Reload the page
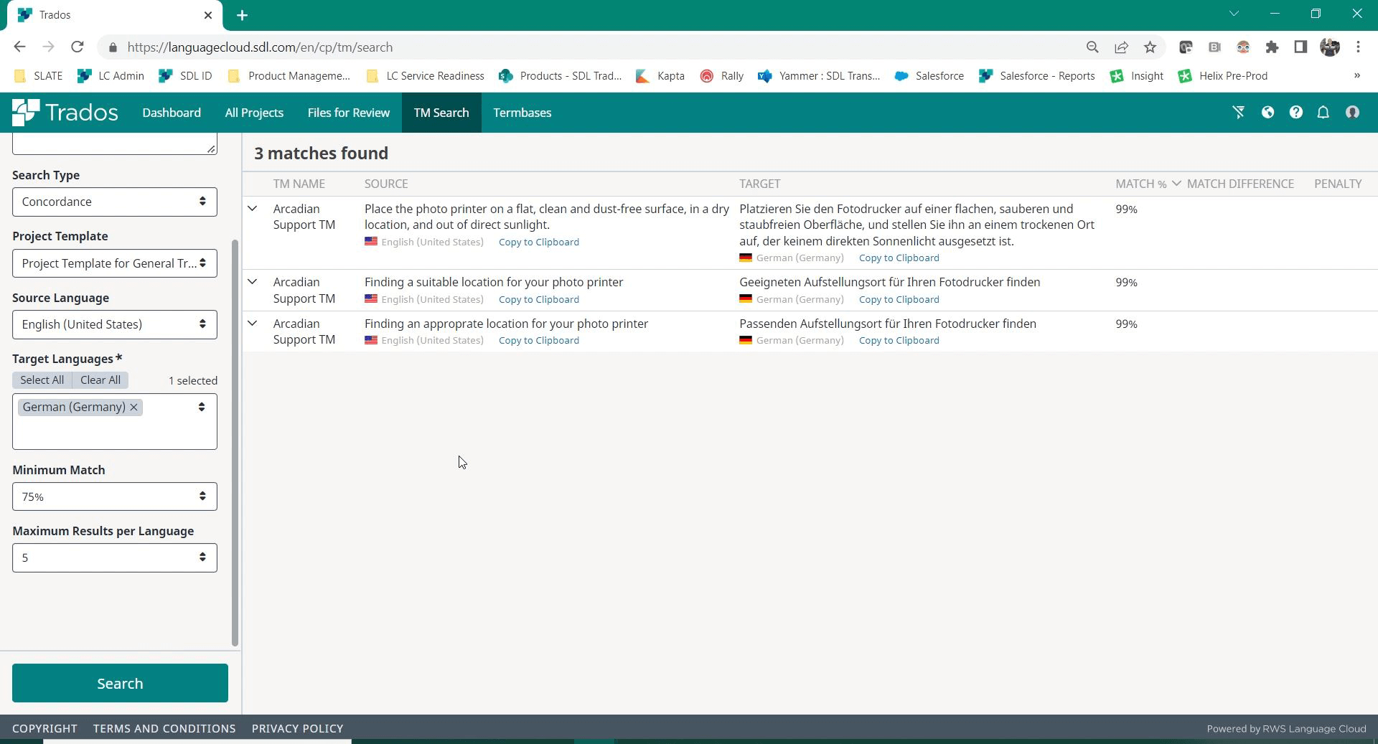1378x744 pixels. click(78, 47)
